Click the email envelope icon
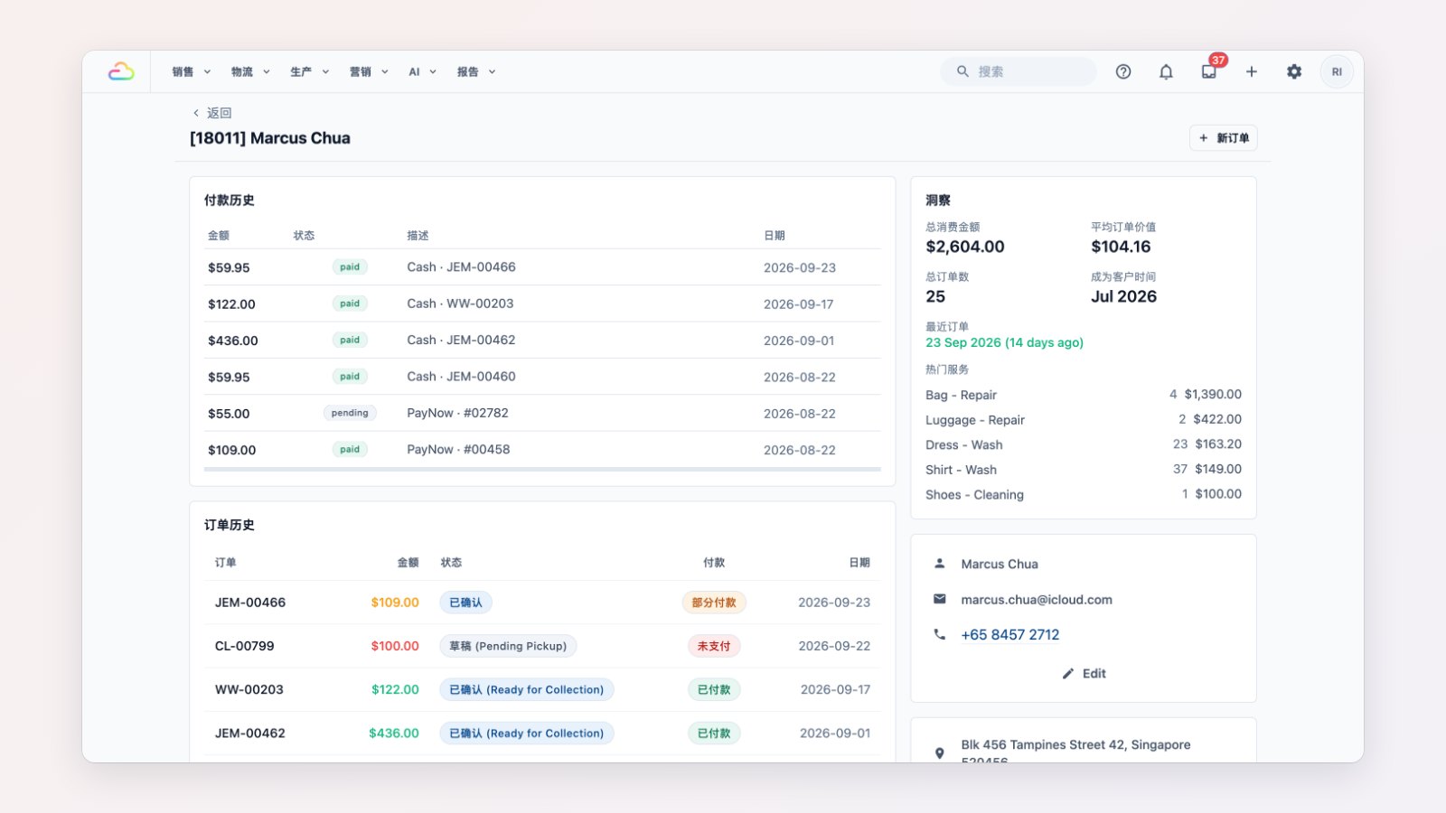 pos(940,599)
